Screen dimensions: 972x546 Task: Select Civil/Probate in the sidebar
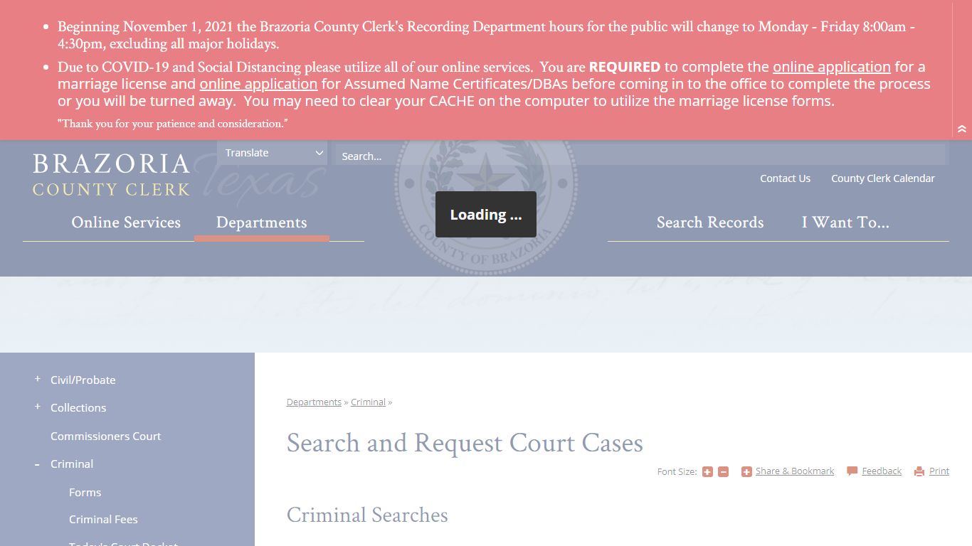[83, 380]
